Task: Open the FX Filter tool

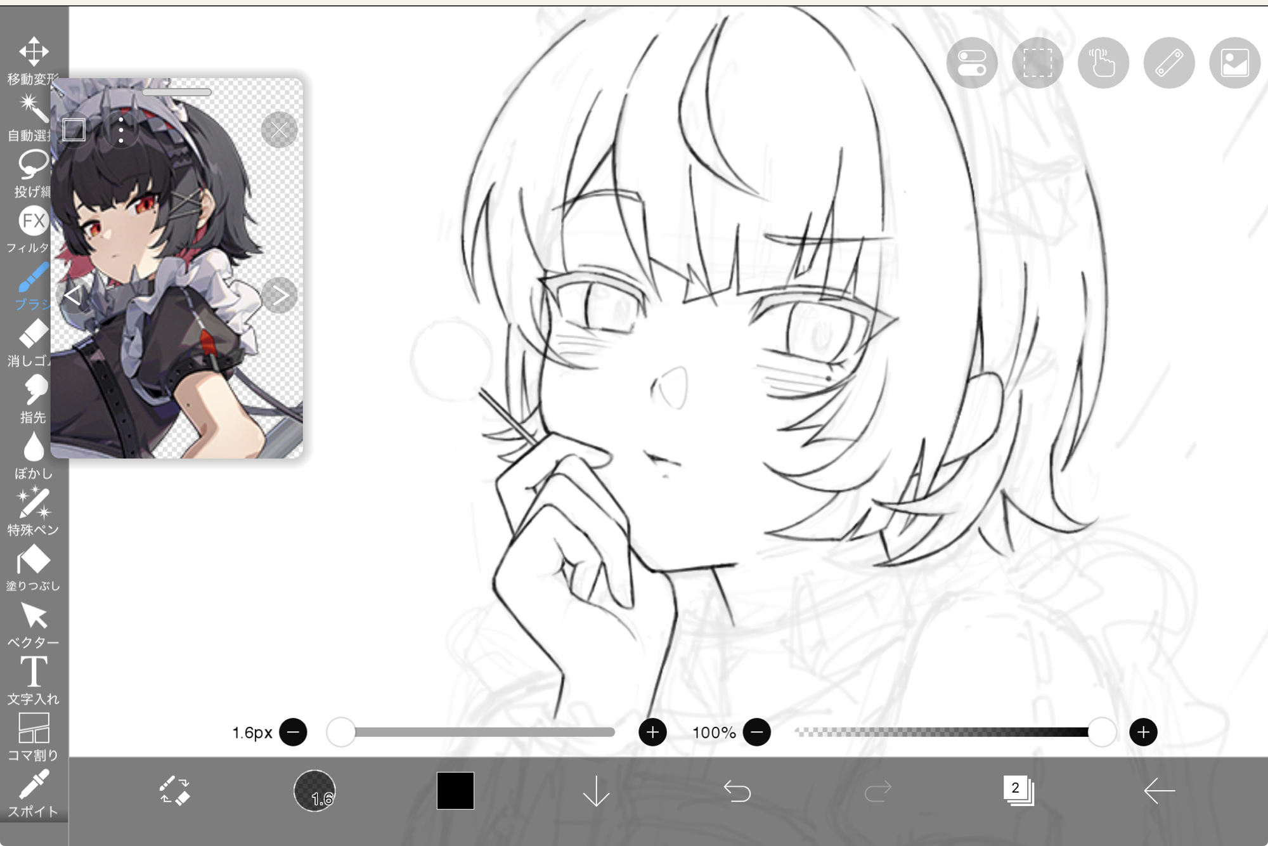Action: click(32, 230)
